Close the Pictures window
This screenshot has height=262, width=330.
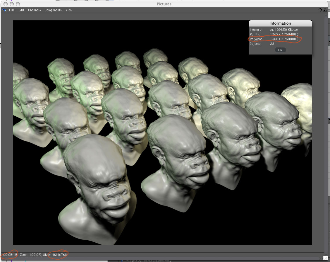(6, 4)
